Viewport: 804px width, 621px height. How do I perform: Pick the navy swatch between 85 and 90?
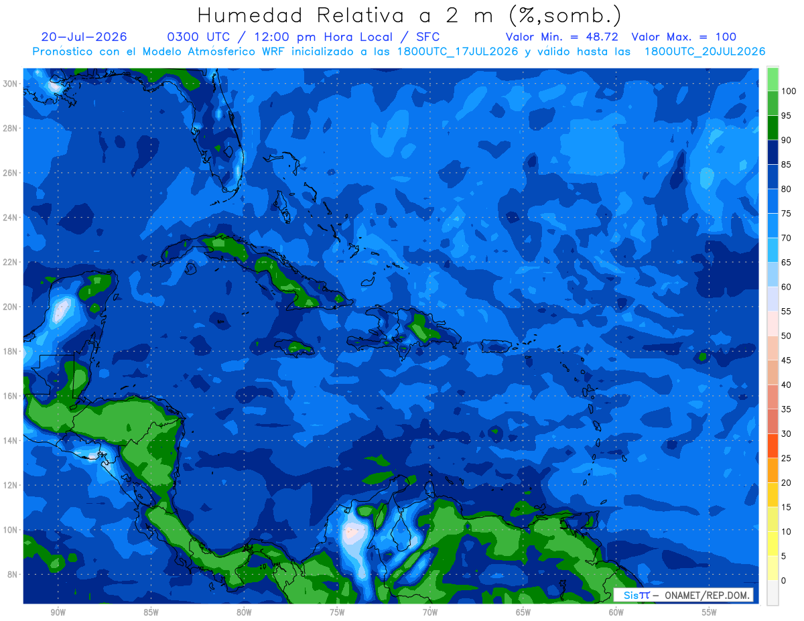tap(773, 152)
